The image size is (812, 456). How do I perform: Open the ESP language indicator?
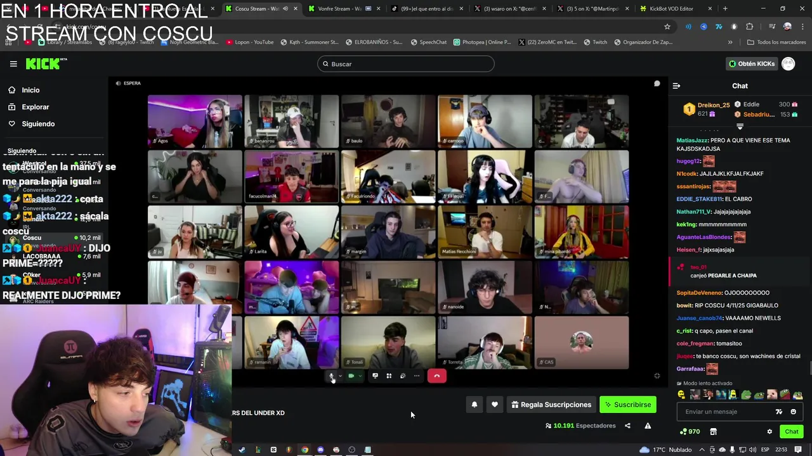point(765,450)
